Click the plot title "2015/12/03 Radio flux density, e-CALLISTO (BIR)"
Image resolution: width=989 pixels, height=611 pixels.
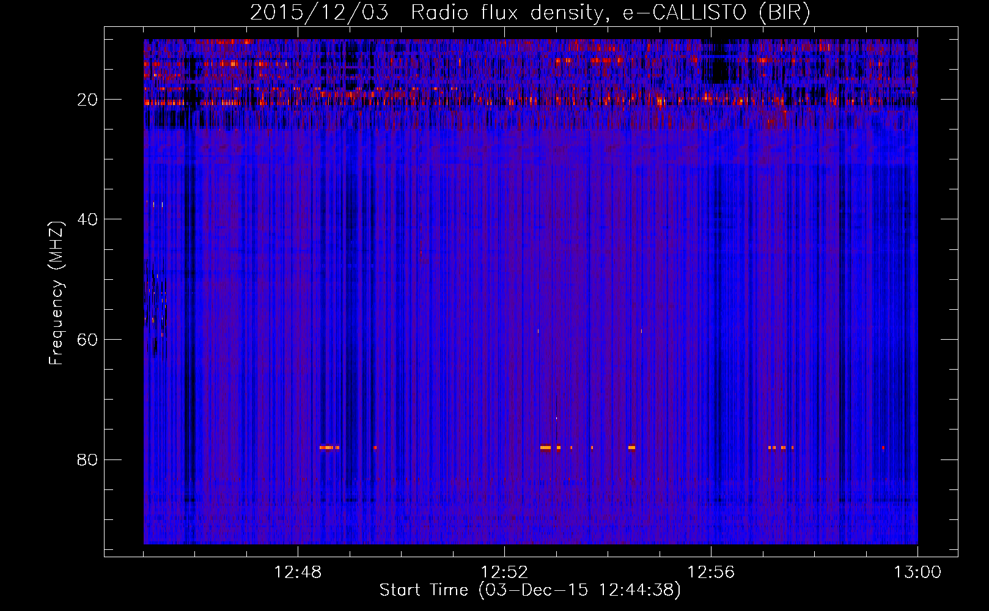click(530, 13)
